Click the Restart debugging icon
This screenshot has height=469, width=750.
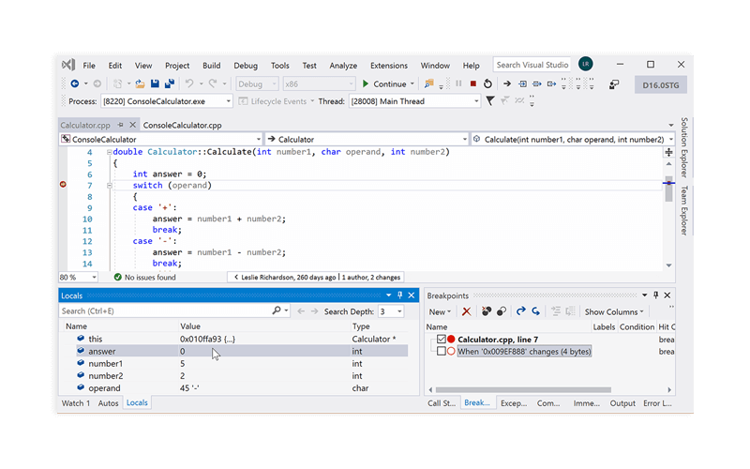click(x=487, y=83)
